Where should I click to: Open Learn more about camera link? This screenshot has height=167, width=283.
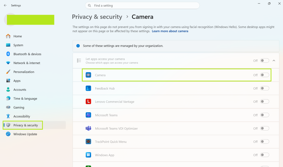coord(170,31)
